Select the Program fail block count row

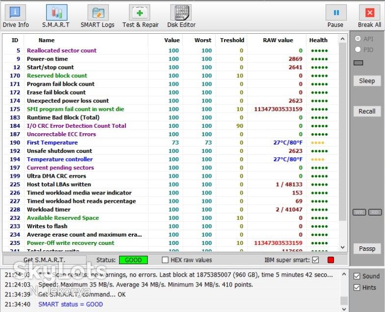click(171, 84)
